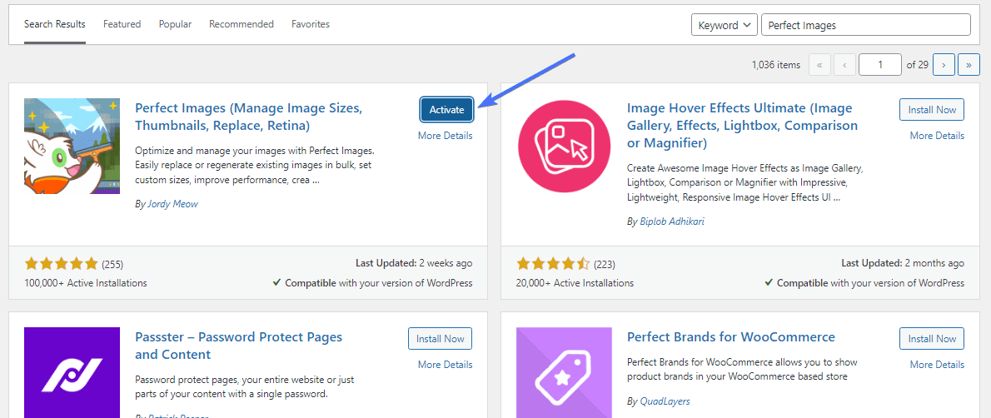Install Image Hover Effects Ultimate now

pos(932,109)
